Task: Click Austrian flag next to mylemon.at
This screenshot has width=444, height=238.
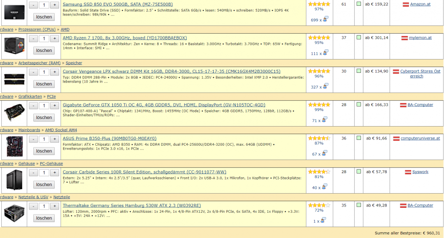Action: (404, 38)
